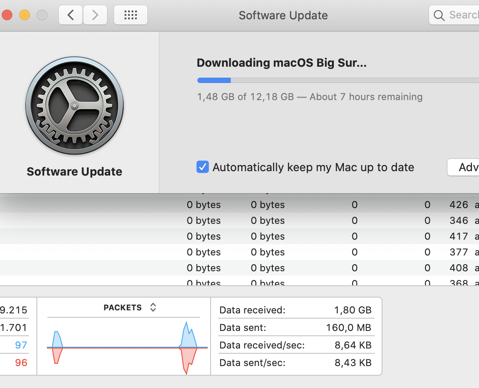Minimize the Software Update window
This screenshot has height=388, width=479.
coord(25,15)
